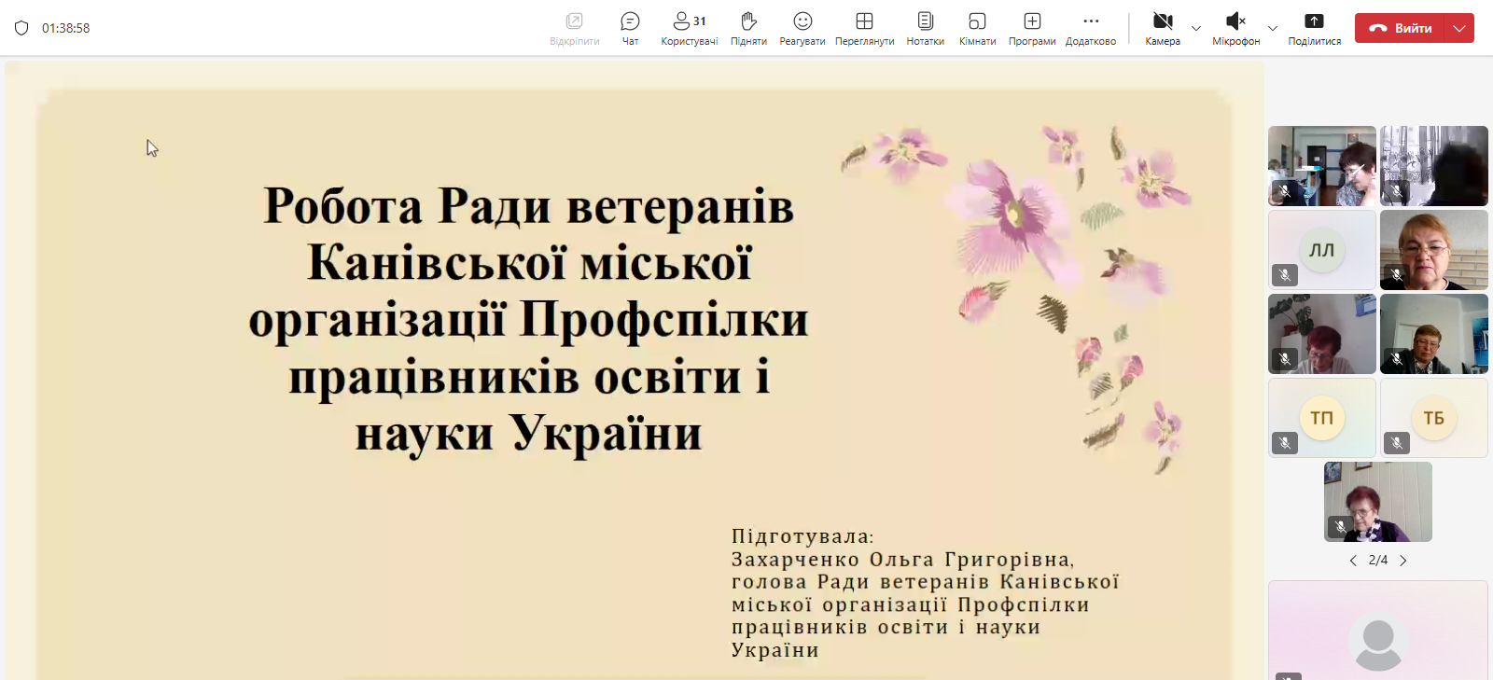Go to next participants page
Image resolution: width=1493 pixels, height=680 pixels.
[1402, 561]
